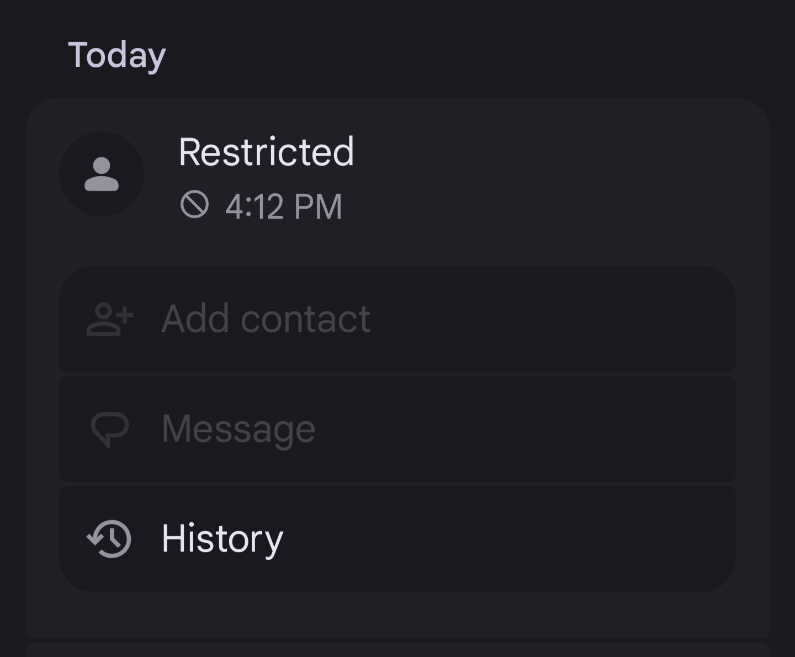Tap the Restricted caller's avatar silhouette

click(102, 174)
